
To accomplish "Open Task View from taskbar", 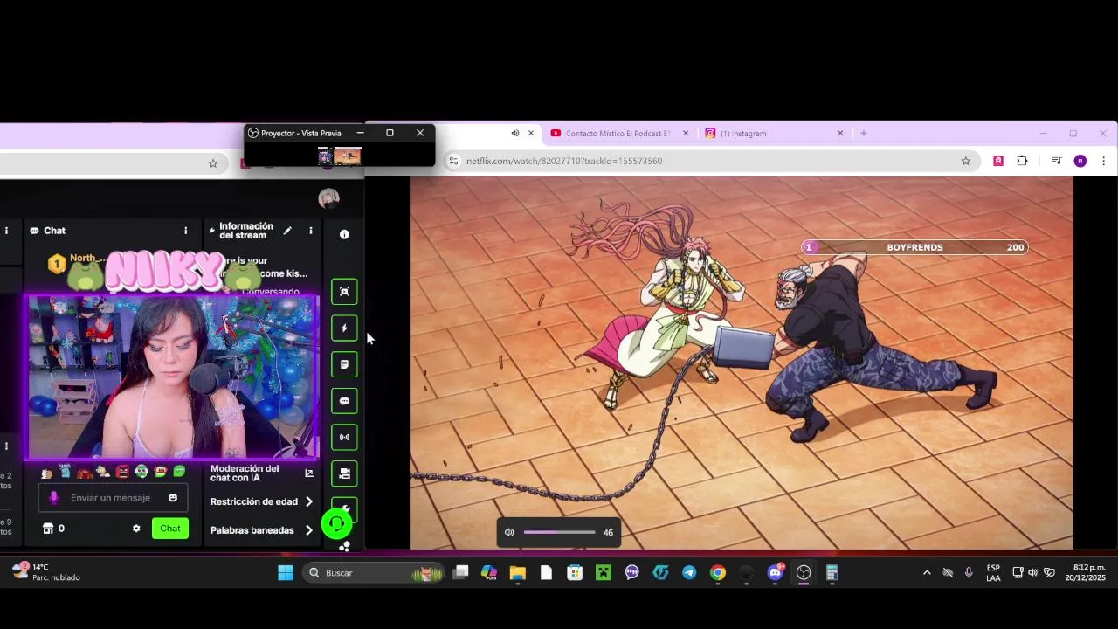I will click(x=460, y=573).
